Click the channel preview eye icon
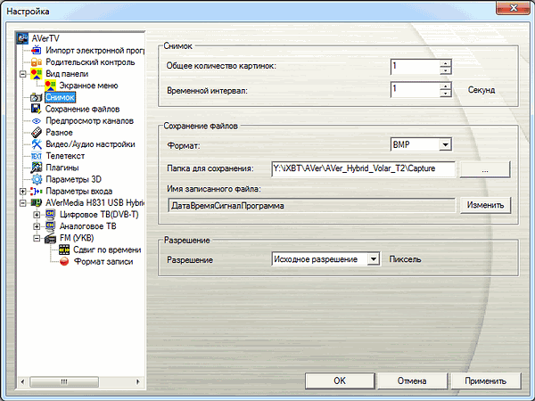535x401 pixels. (x=37, y=120)
